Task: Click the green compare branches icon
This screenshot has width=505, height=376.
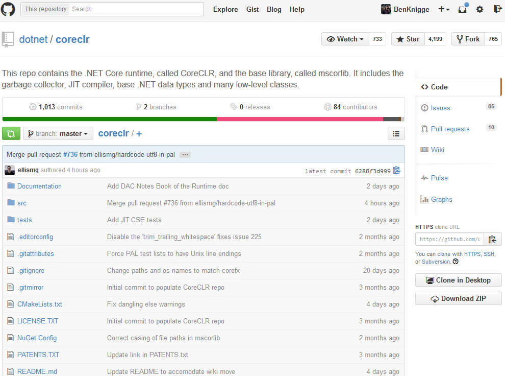Action: point(11,133)
